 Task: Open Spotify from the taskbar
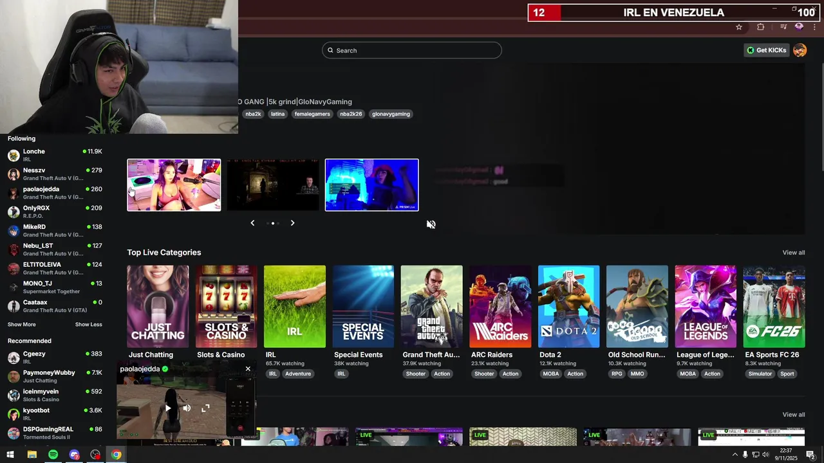[53, 455]
